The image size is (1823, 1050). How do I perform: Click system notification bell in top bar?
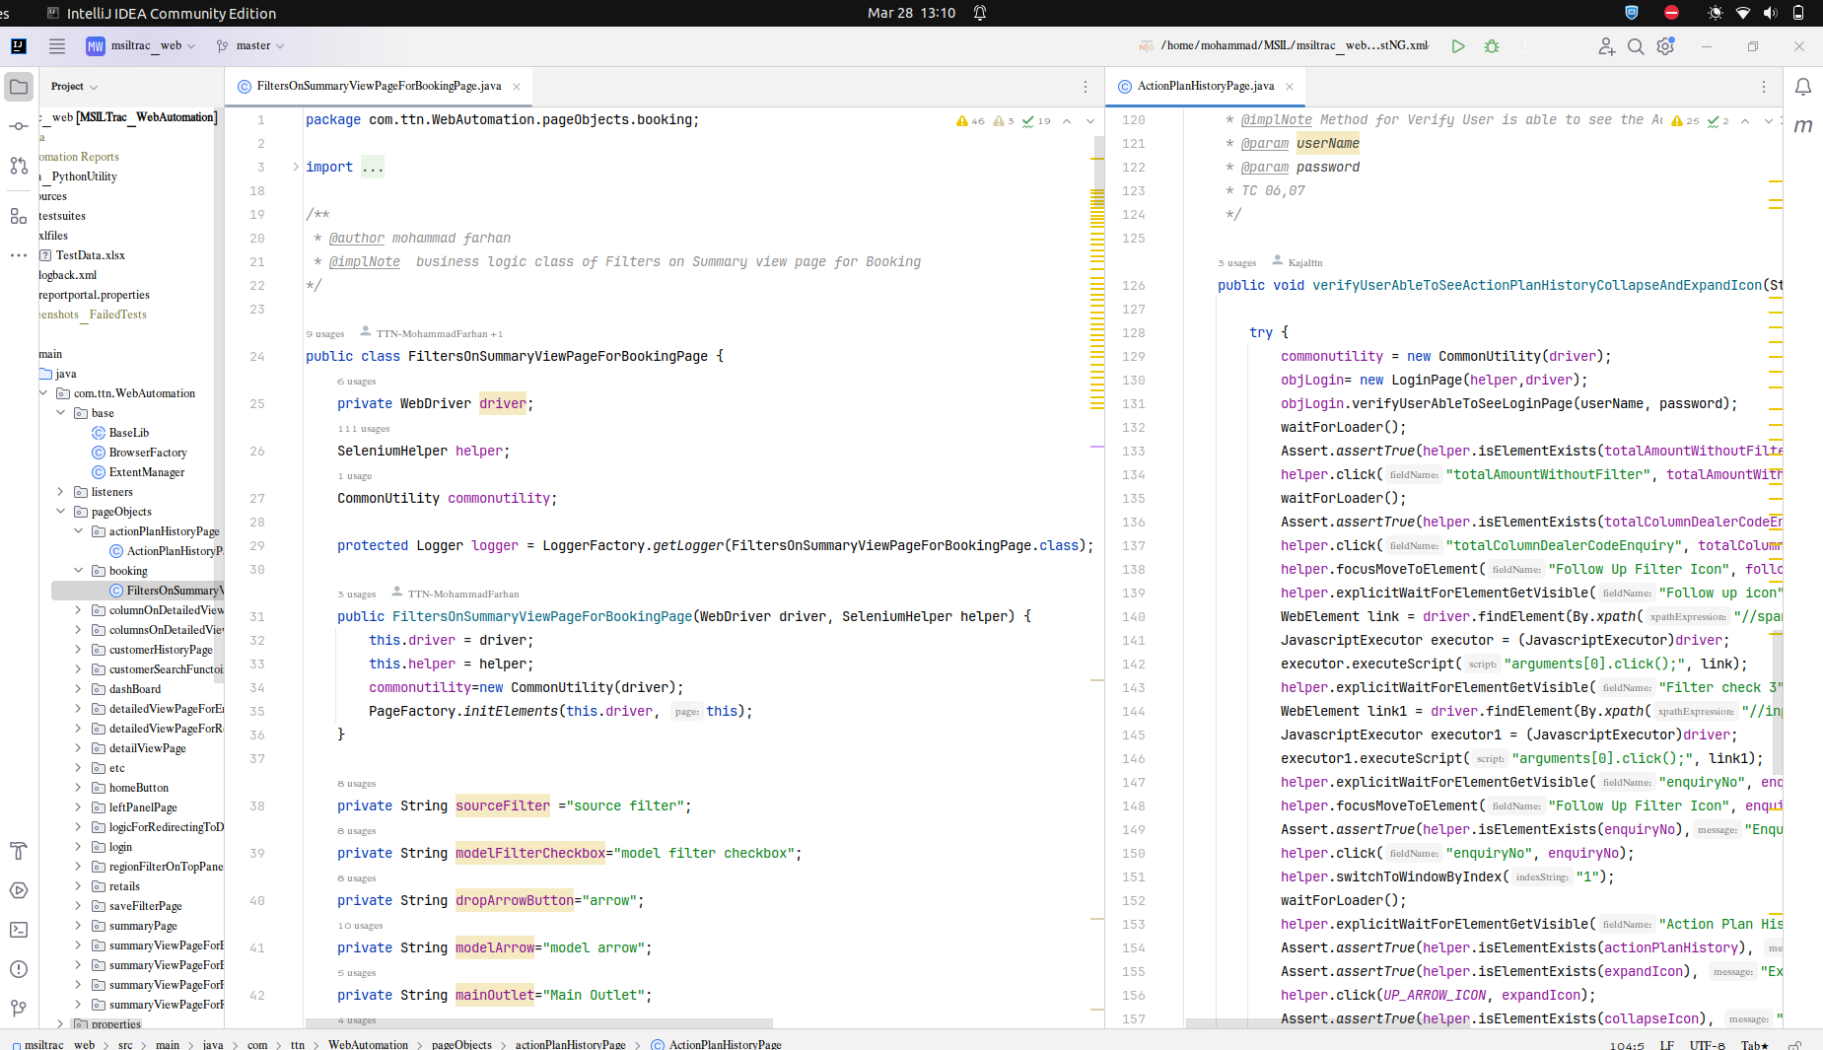pyautogui.click(x=980, y=13)
